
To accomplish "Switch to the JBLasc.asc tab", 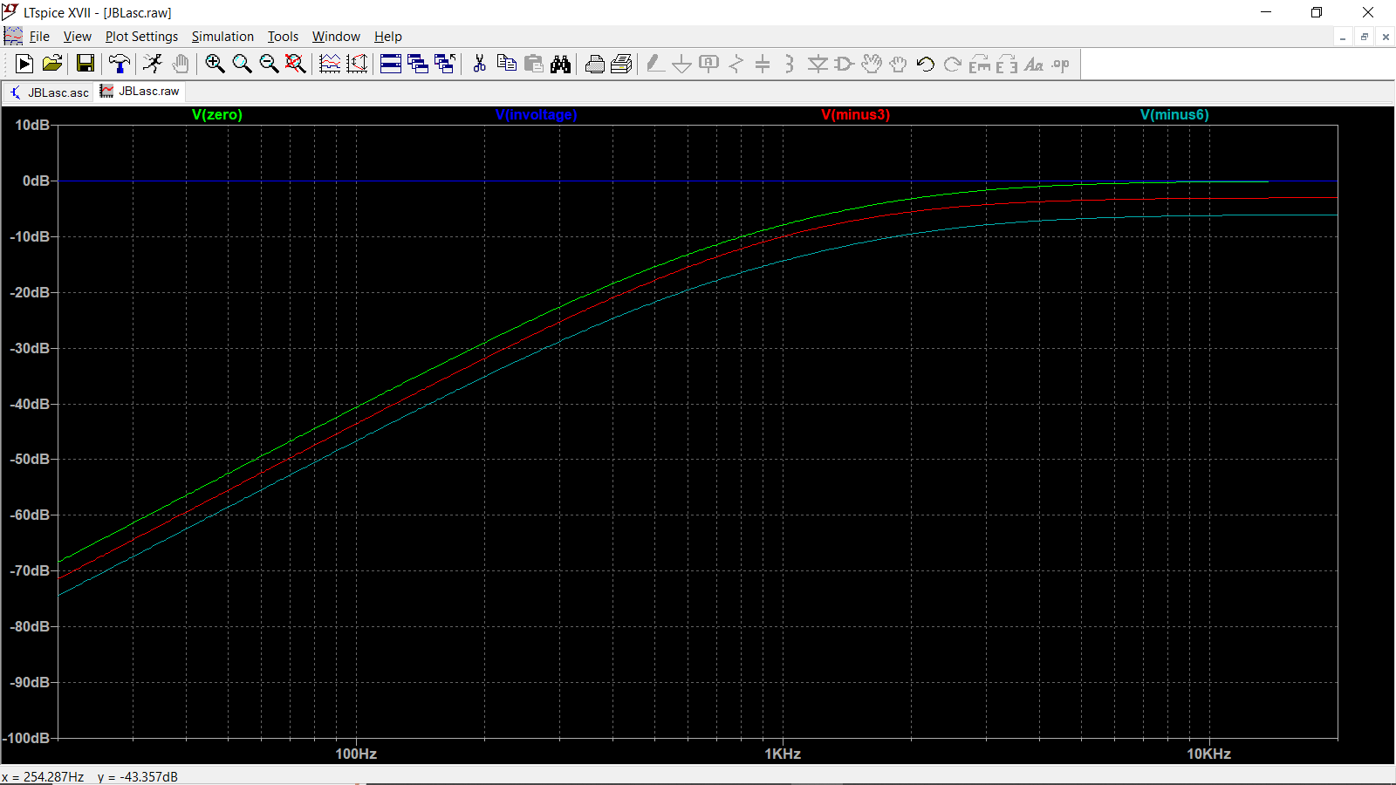I will pyautogui.click(x=49, y=92).
